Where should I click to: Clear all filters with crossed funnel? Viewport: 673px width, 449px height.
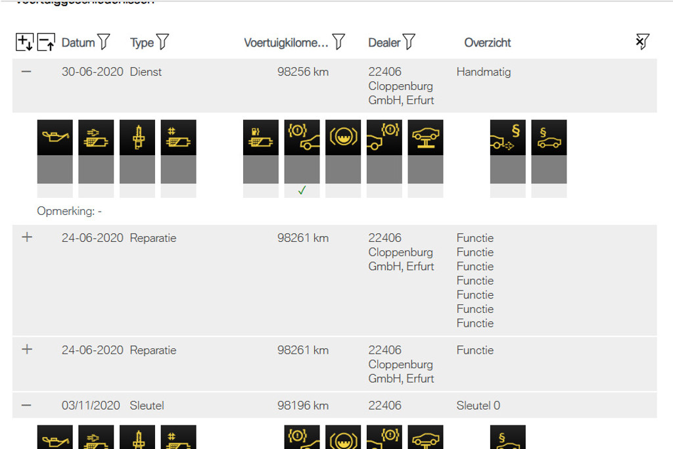642,41
